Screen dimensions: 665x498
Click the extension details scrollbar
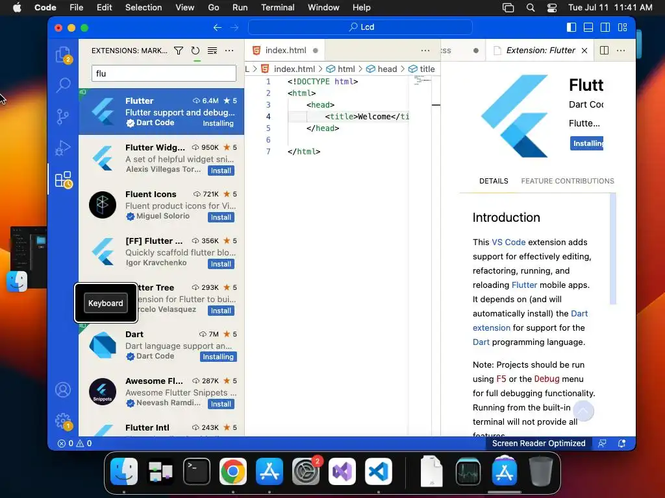tap(613, 249)
